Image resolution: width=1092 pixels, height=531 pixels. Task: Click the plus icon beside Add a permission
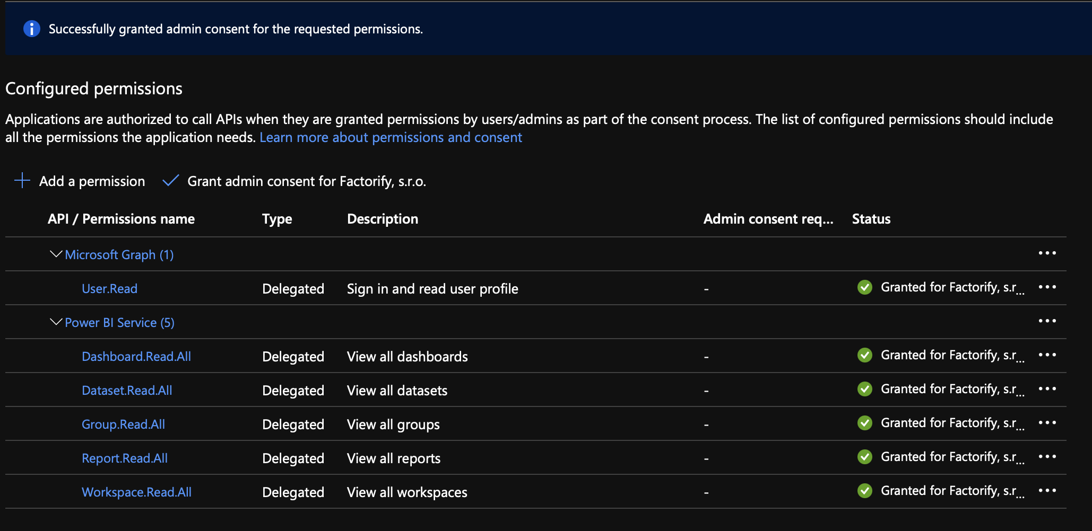22,181
